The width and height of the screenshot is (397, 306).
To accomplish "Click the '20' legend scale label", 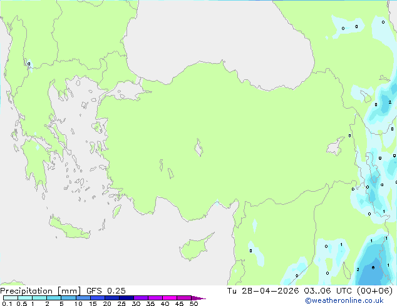I will point(107,304).
